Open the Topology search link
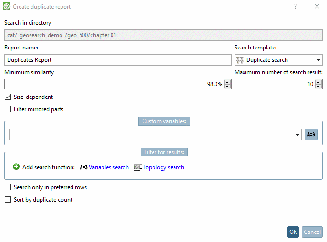This screenshot has width=327, height=242. (163, 167)
